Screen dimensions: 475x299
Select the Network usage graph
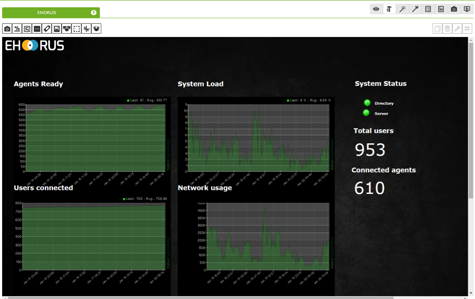tap(256, 244)
